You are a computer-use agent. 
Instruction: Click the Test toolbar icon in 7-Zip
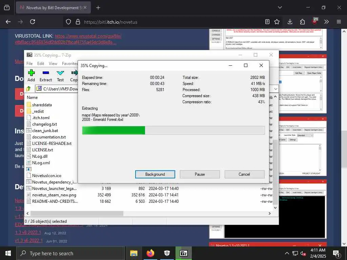(x=60, y=75)
